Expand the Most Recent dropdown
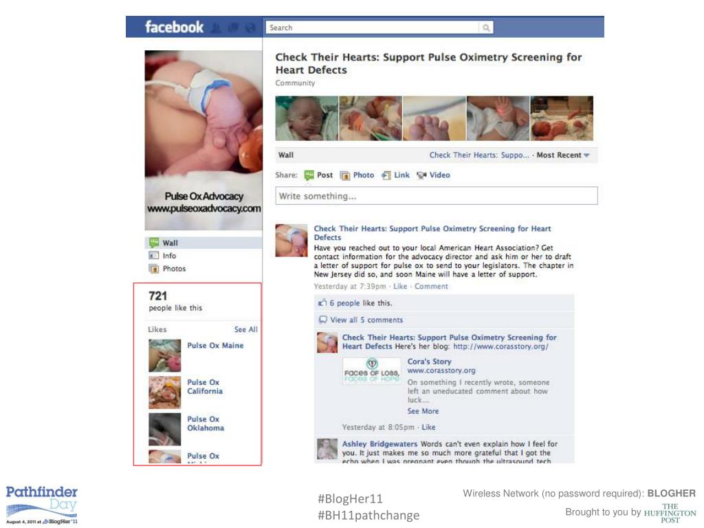Image resolution: width=704 pixels, height=528 pixels. pos(563,155)
